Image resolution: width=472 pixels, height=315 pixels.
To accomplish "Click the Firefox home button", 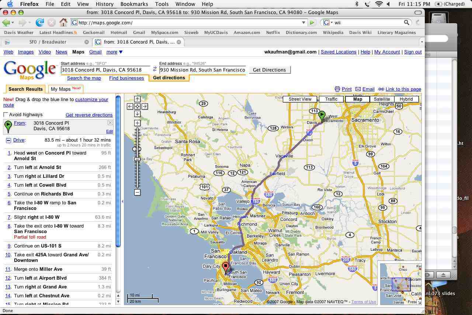I will coord(63,22).
